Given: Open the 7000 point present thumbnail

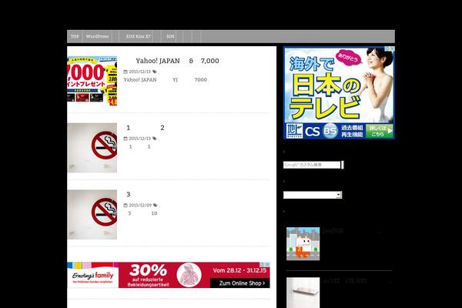Looking at the screenshot, I should pyautogui.click(x=92, y=80).
